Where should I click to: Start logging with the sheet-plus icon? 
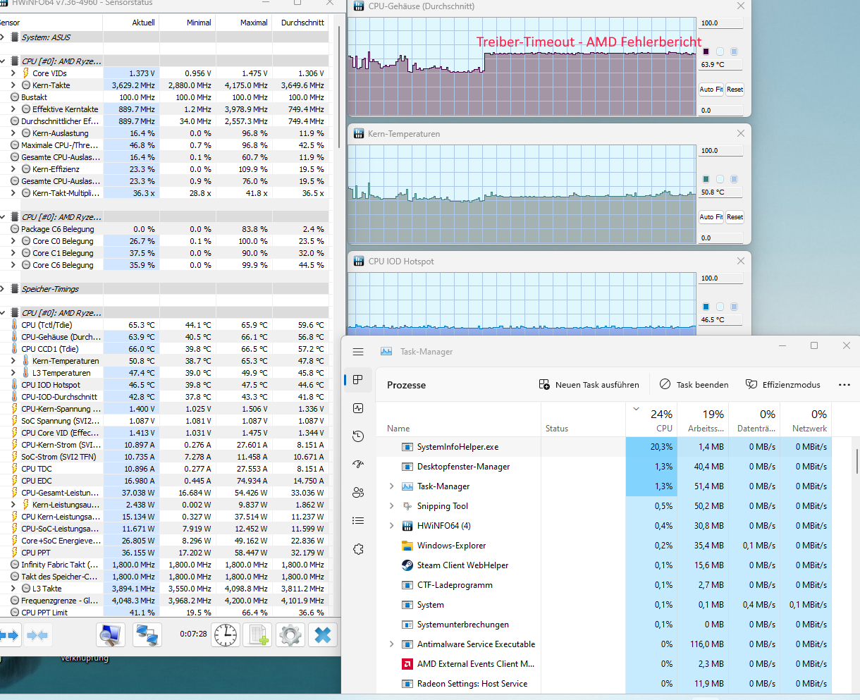[258, 635]
